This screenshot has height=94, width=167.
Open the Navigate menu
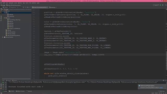pyautogui.click(x=11, y=3)
